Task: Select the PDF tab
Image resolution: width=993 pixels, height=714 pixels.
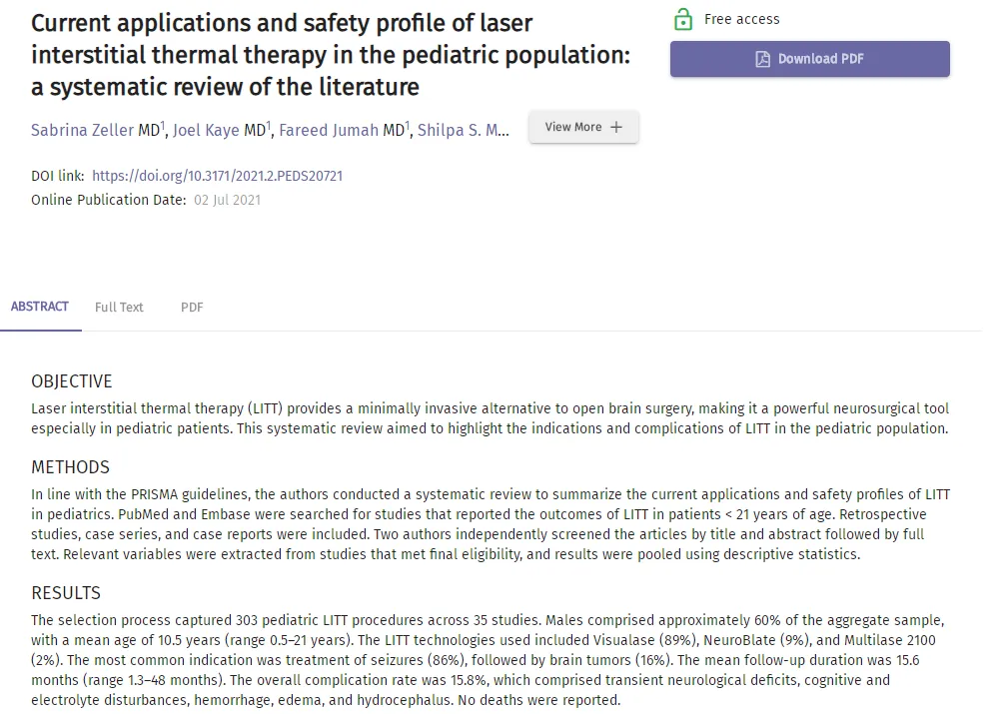Action: pos(192,308)
